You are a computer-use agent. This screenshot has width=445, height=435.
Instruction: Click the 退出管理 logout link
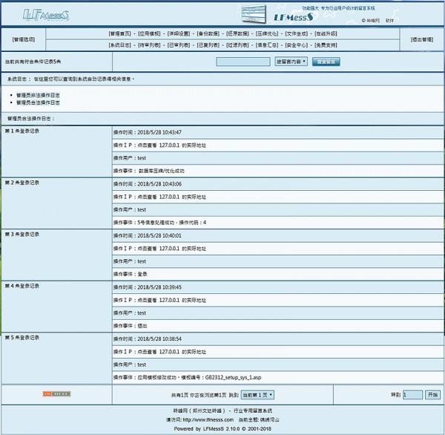423,39
